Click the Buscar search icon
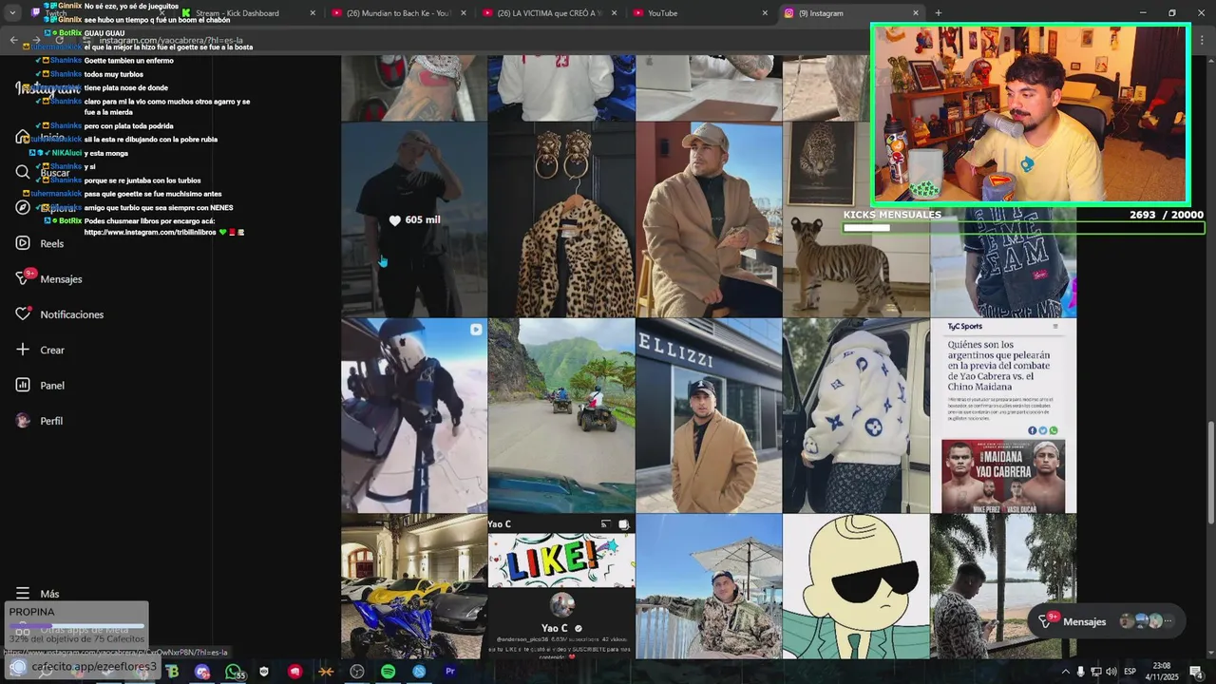 pyautogui.click(x=23, y=172)
